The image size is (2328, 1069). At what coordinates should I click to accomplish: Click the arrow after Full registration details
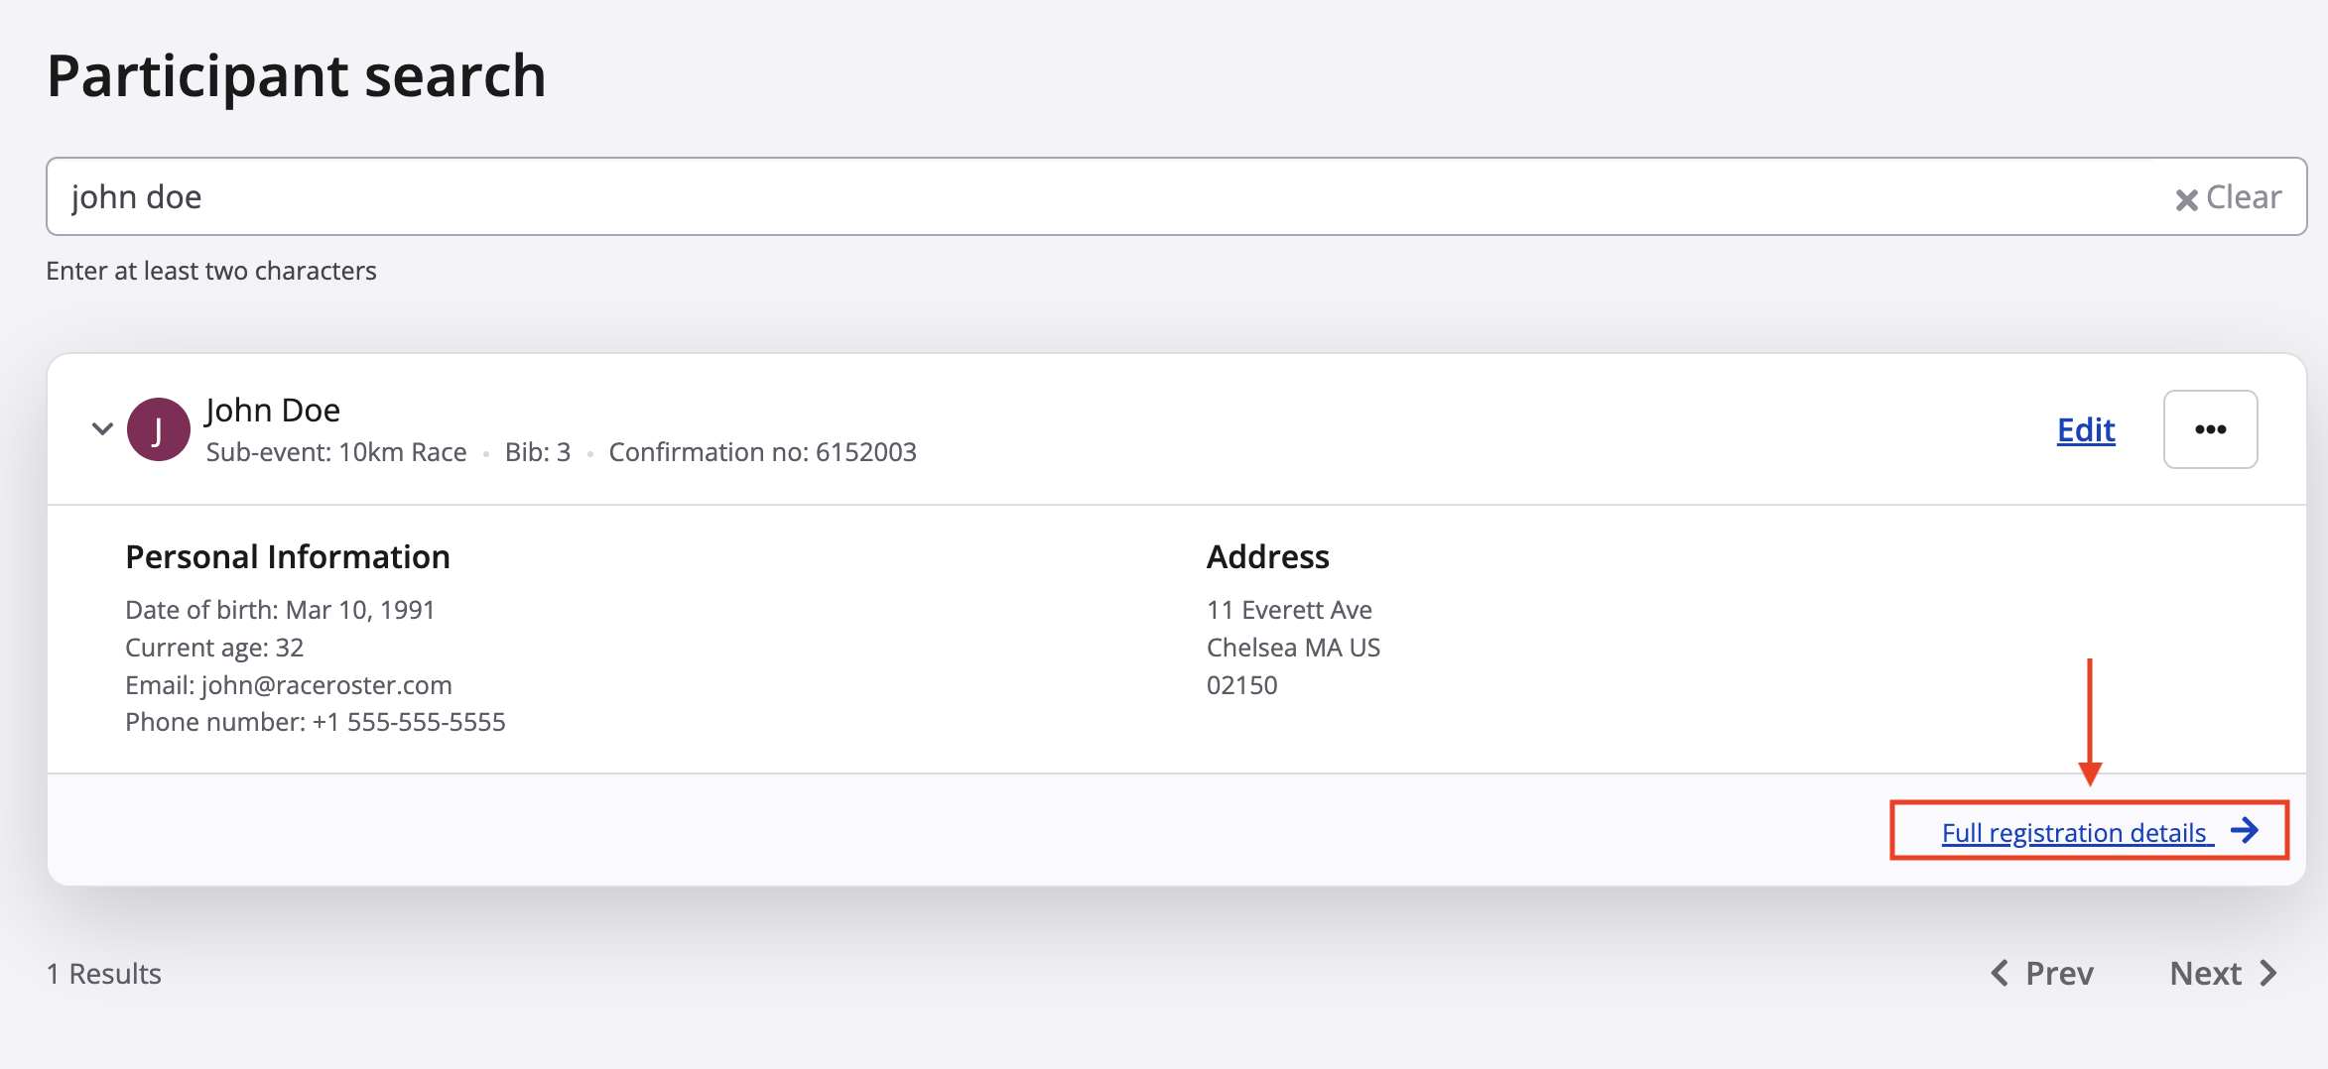2245,831
